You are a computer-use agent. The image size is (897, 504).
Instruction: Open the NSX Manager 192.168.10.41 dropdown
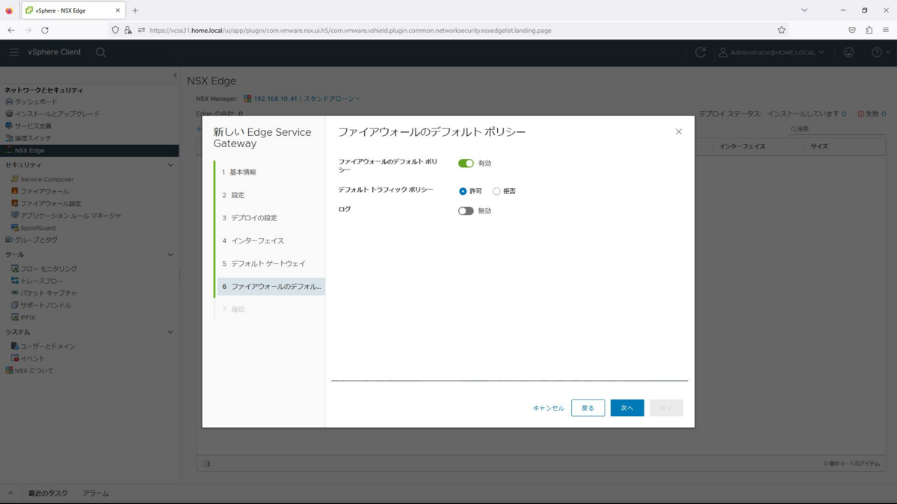coord(302,99)
